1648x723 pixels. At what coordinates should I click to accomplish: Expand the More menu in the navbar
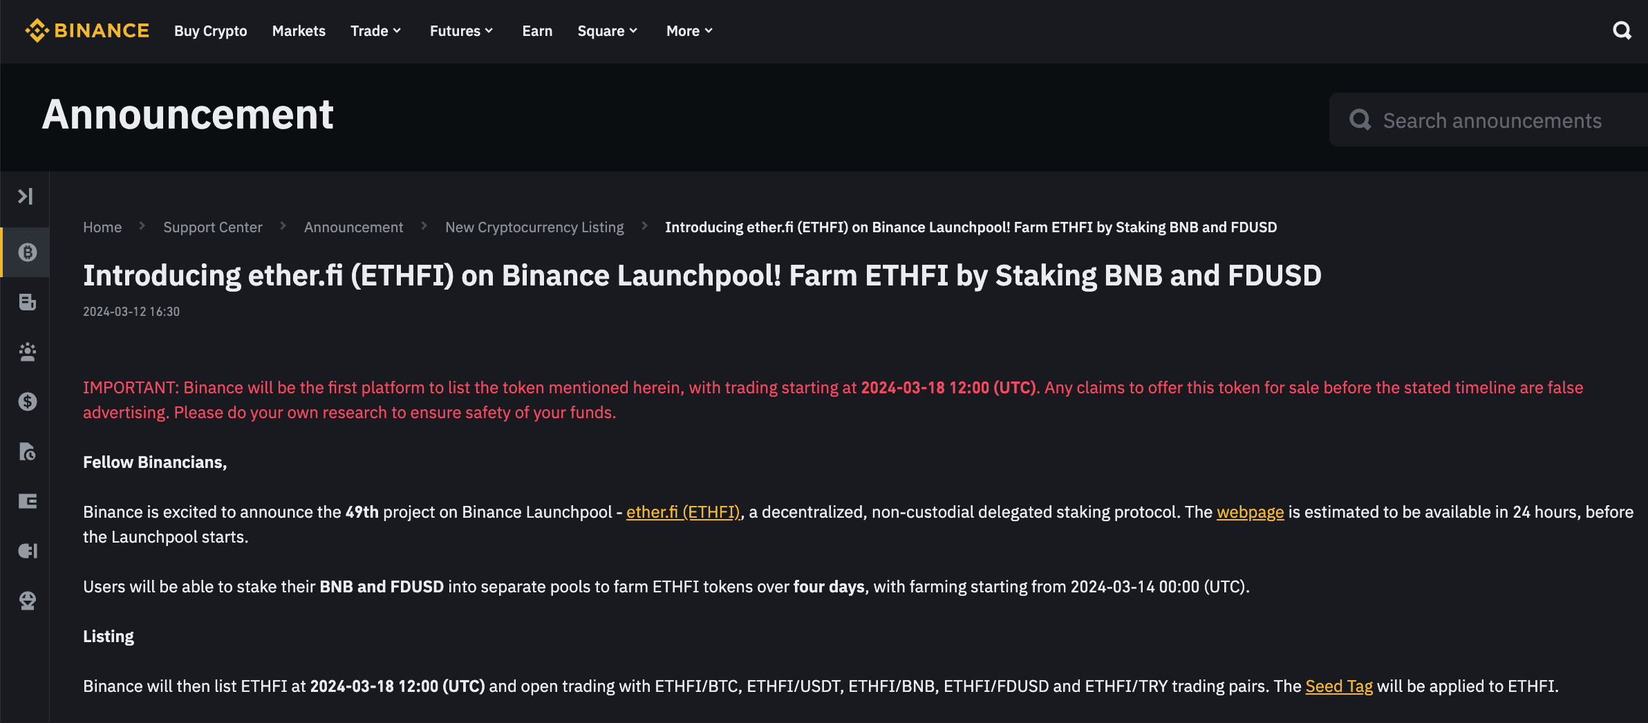coord(688,30)
